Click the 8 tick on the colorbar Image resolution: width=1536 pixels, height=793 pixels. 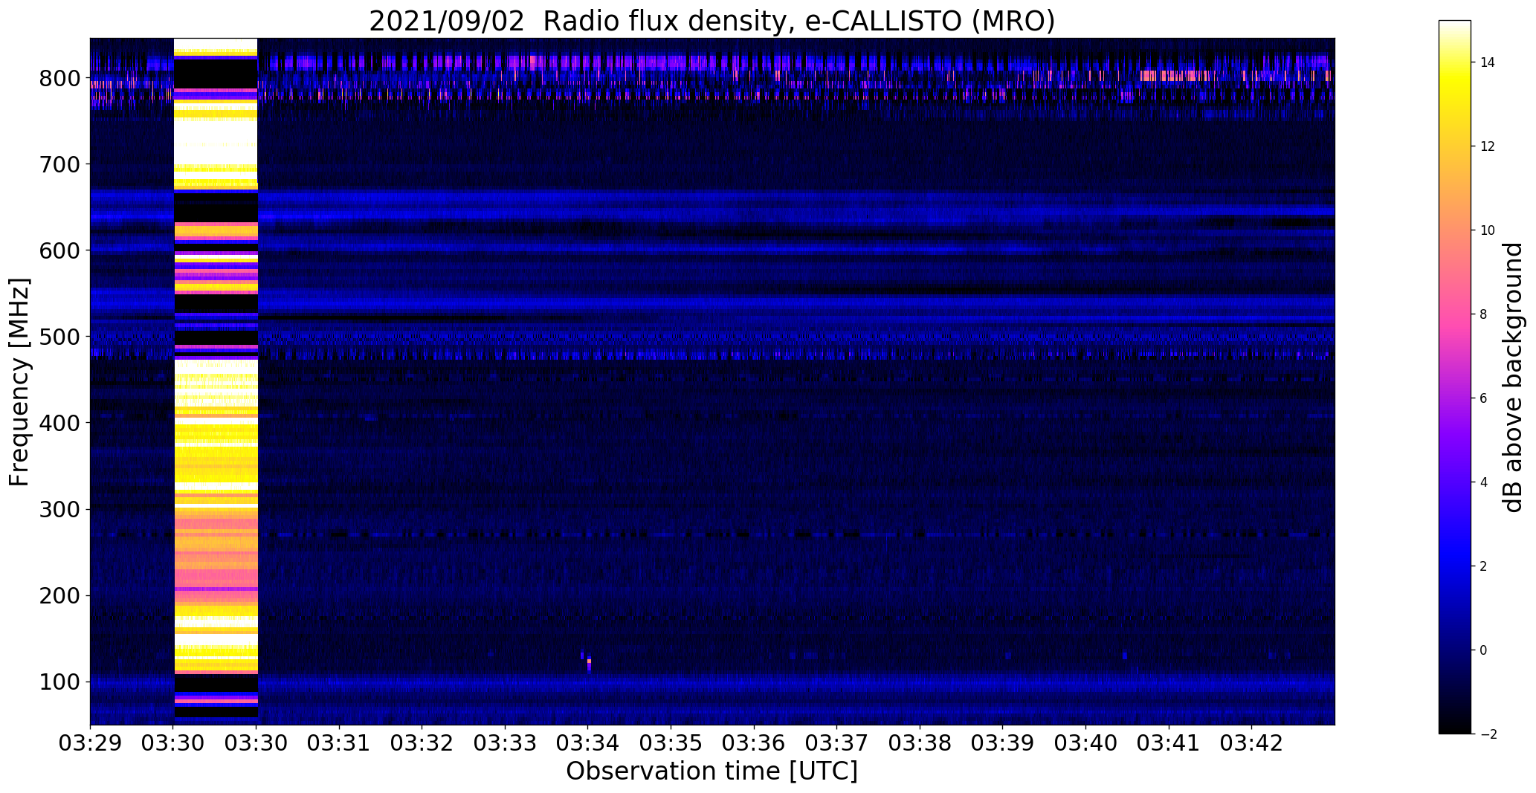pos(1483,314)
